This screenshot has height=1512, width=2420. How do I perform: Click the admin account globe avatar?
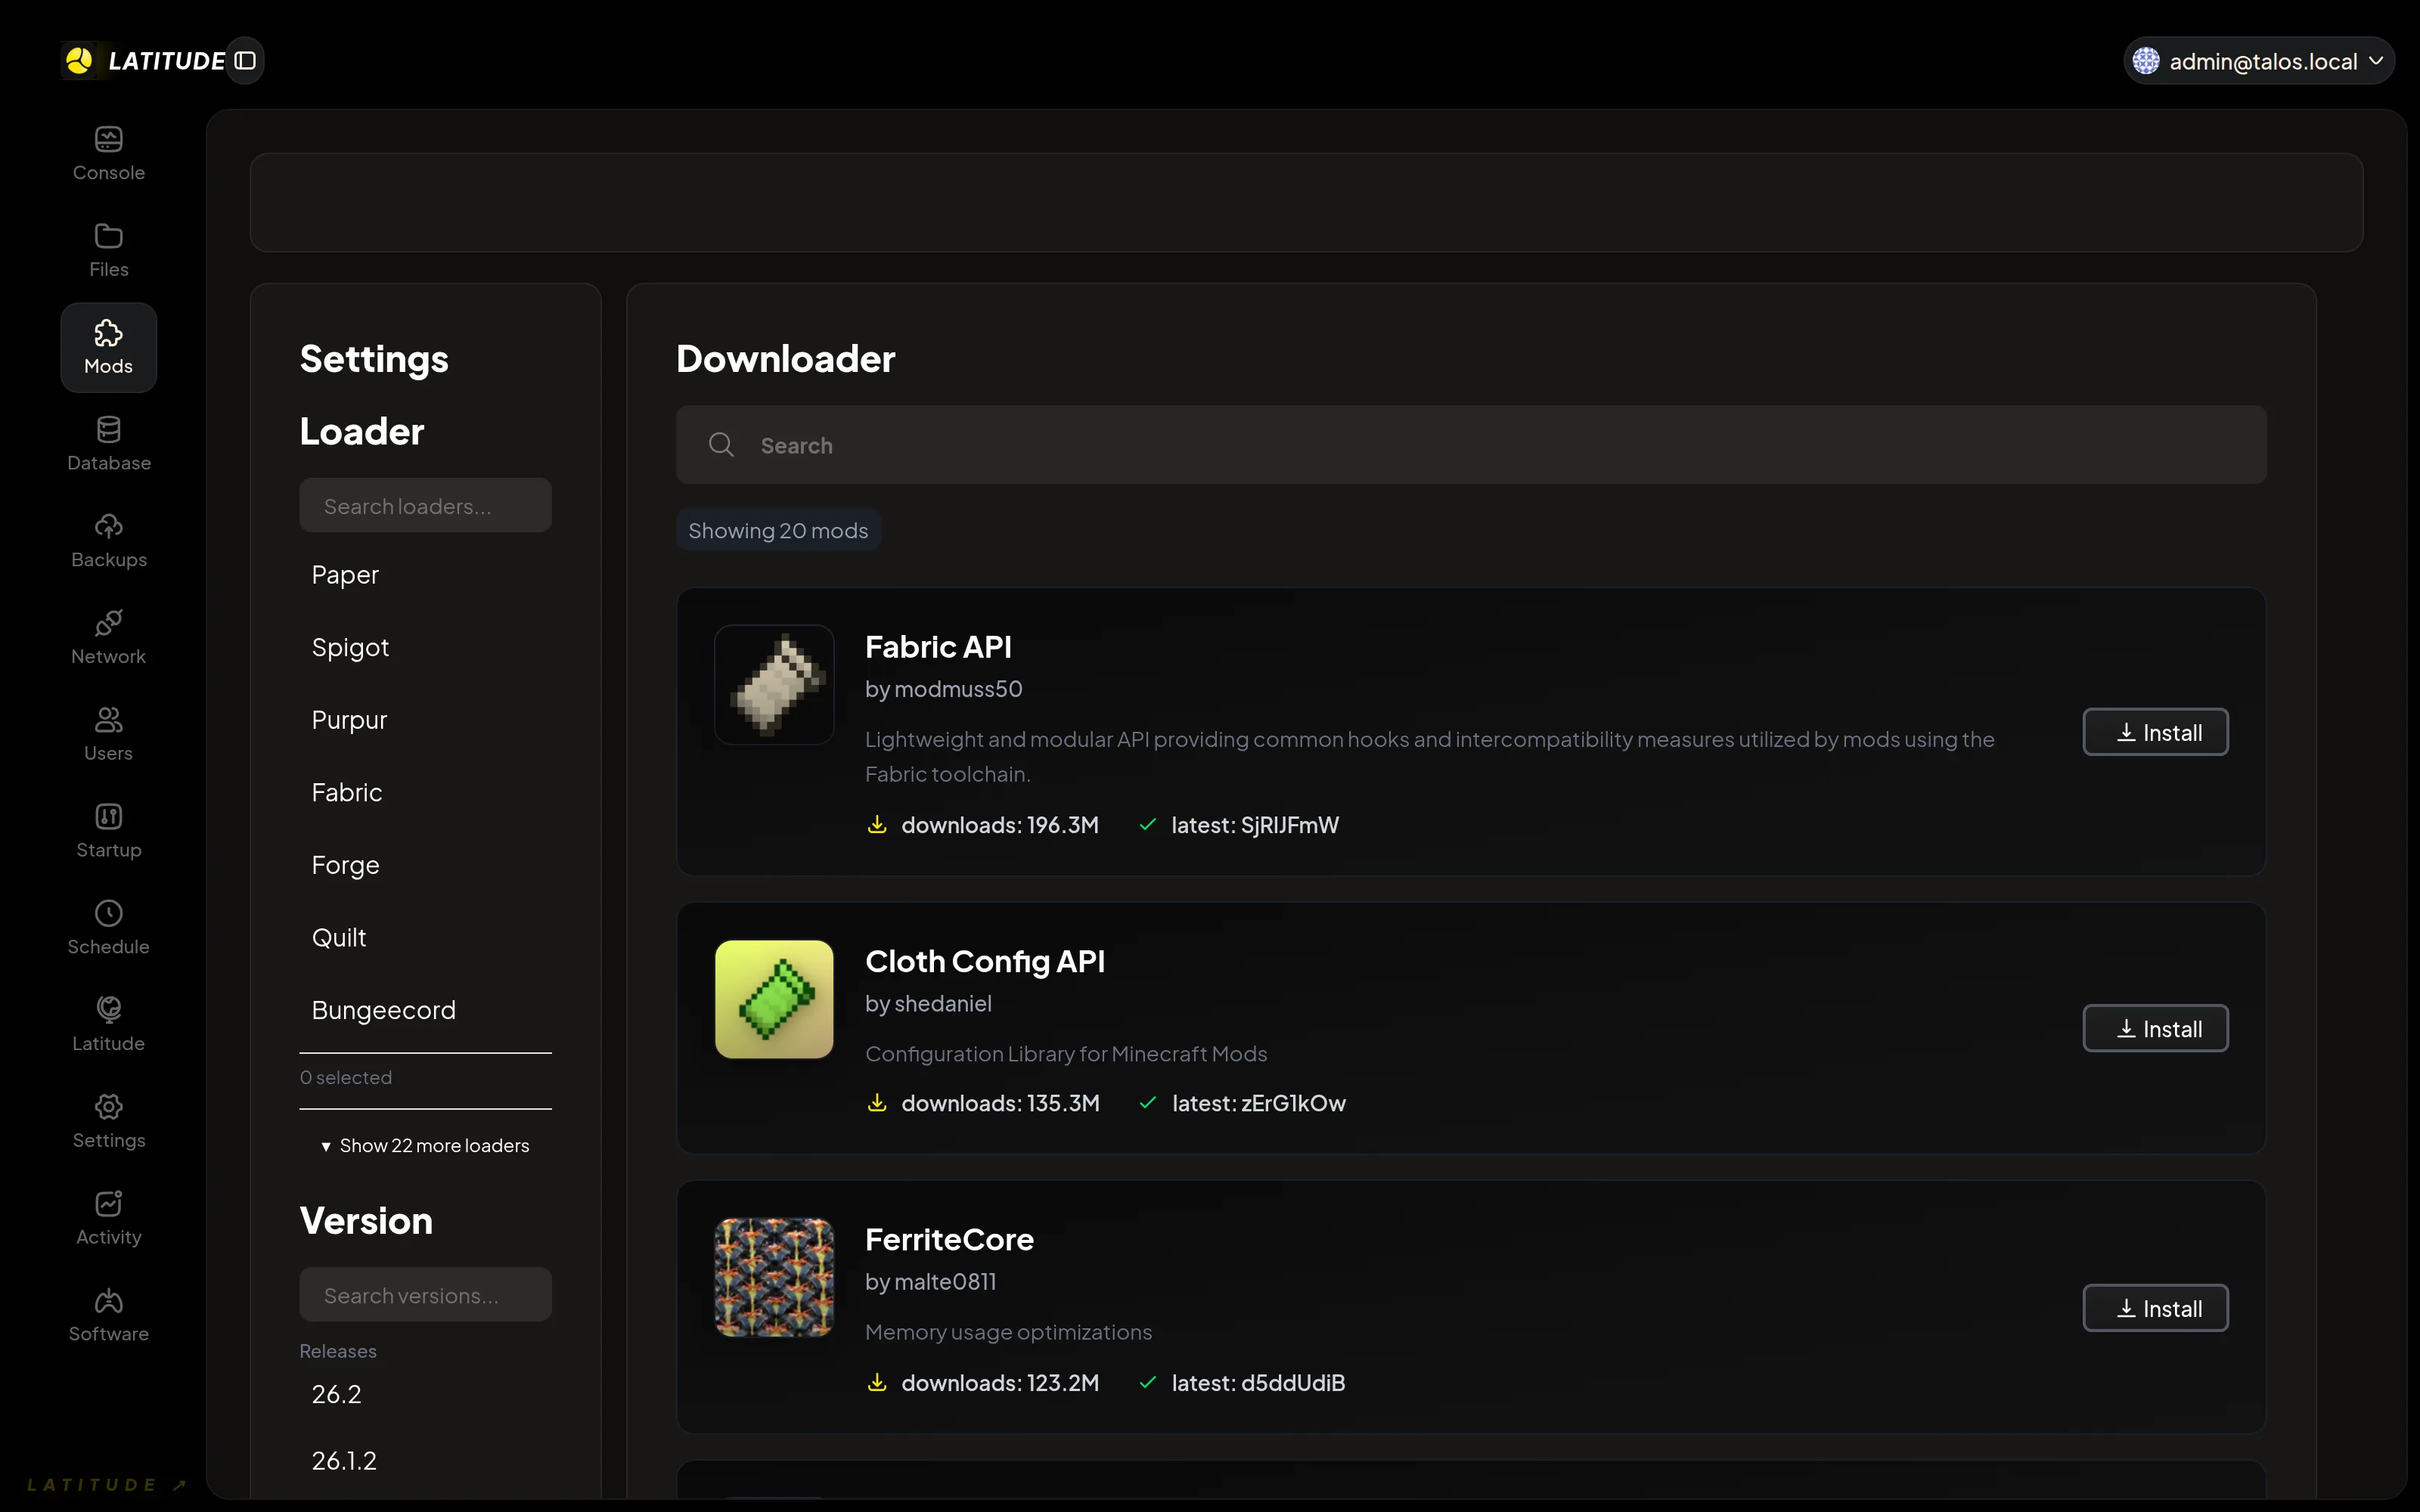click(x=2145, y=61)
